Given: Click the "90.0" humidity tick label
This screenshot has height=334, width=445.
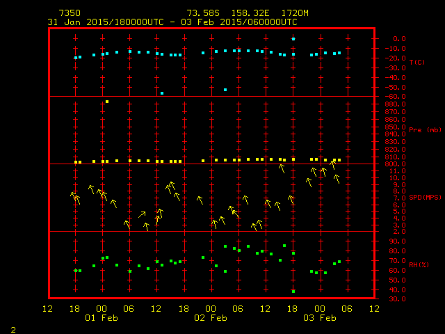Looking at the screenshot, I should [x=398, y=241].
